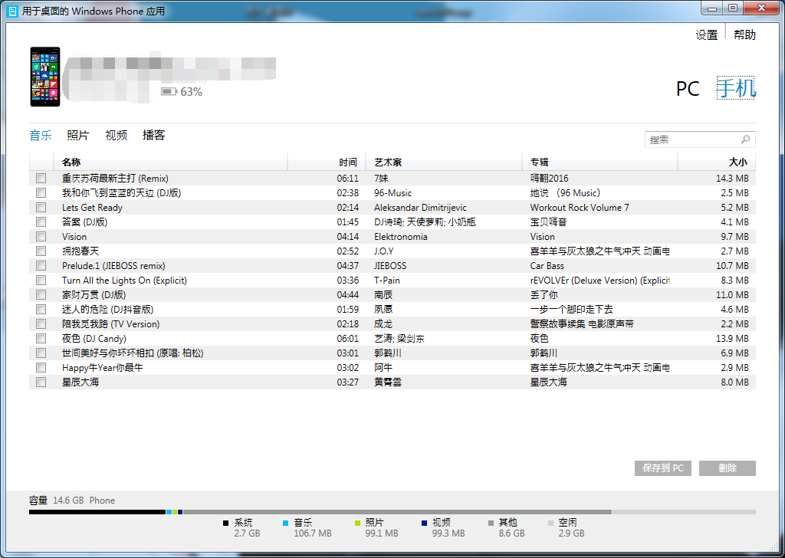Viewport: 785px width, 558px height.
Task: Click the magnifier icon in search box
Action: 745,139
